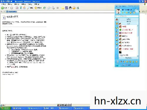Image resolution: width=147 pixels, height=110 pixels.
Task: Click the Edit icon next to Print
Action: click(x=58, y=8)
